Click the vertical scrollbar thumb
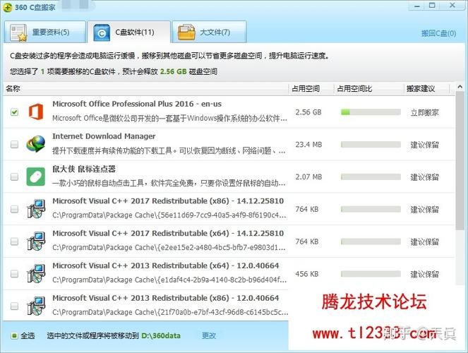 click(460, 160)
